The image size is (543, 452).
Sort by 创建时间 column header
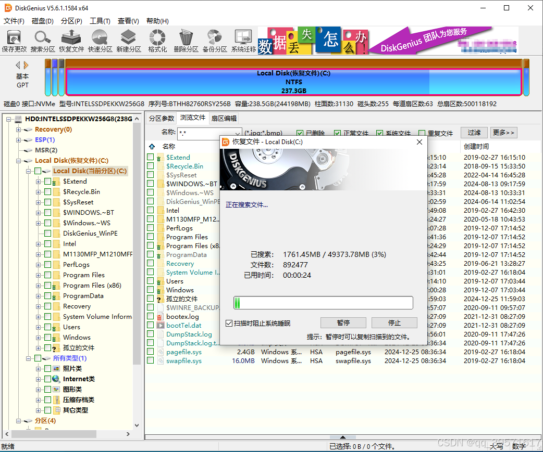476,147
